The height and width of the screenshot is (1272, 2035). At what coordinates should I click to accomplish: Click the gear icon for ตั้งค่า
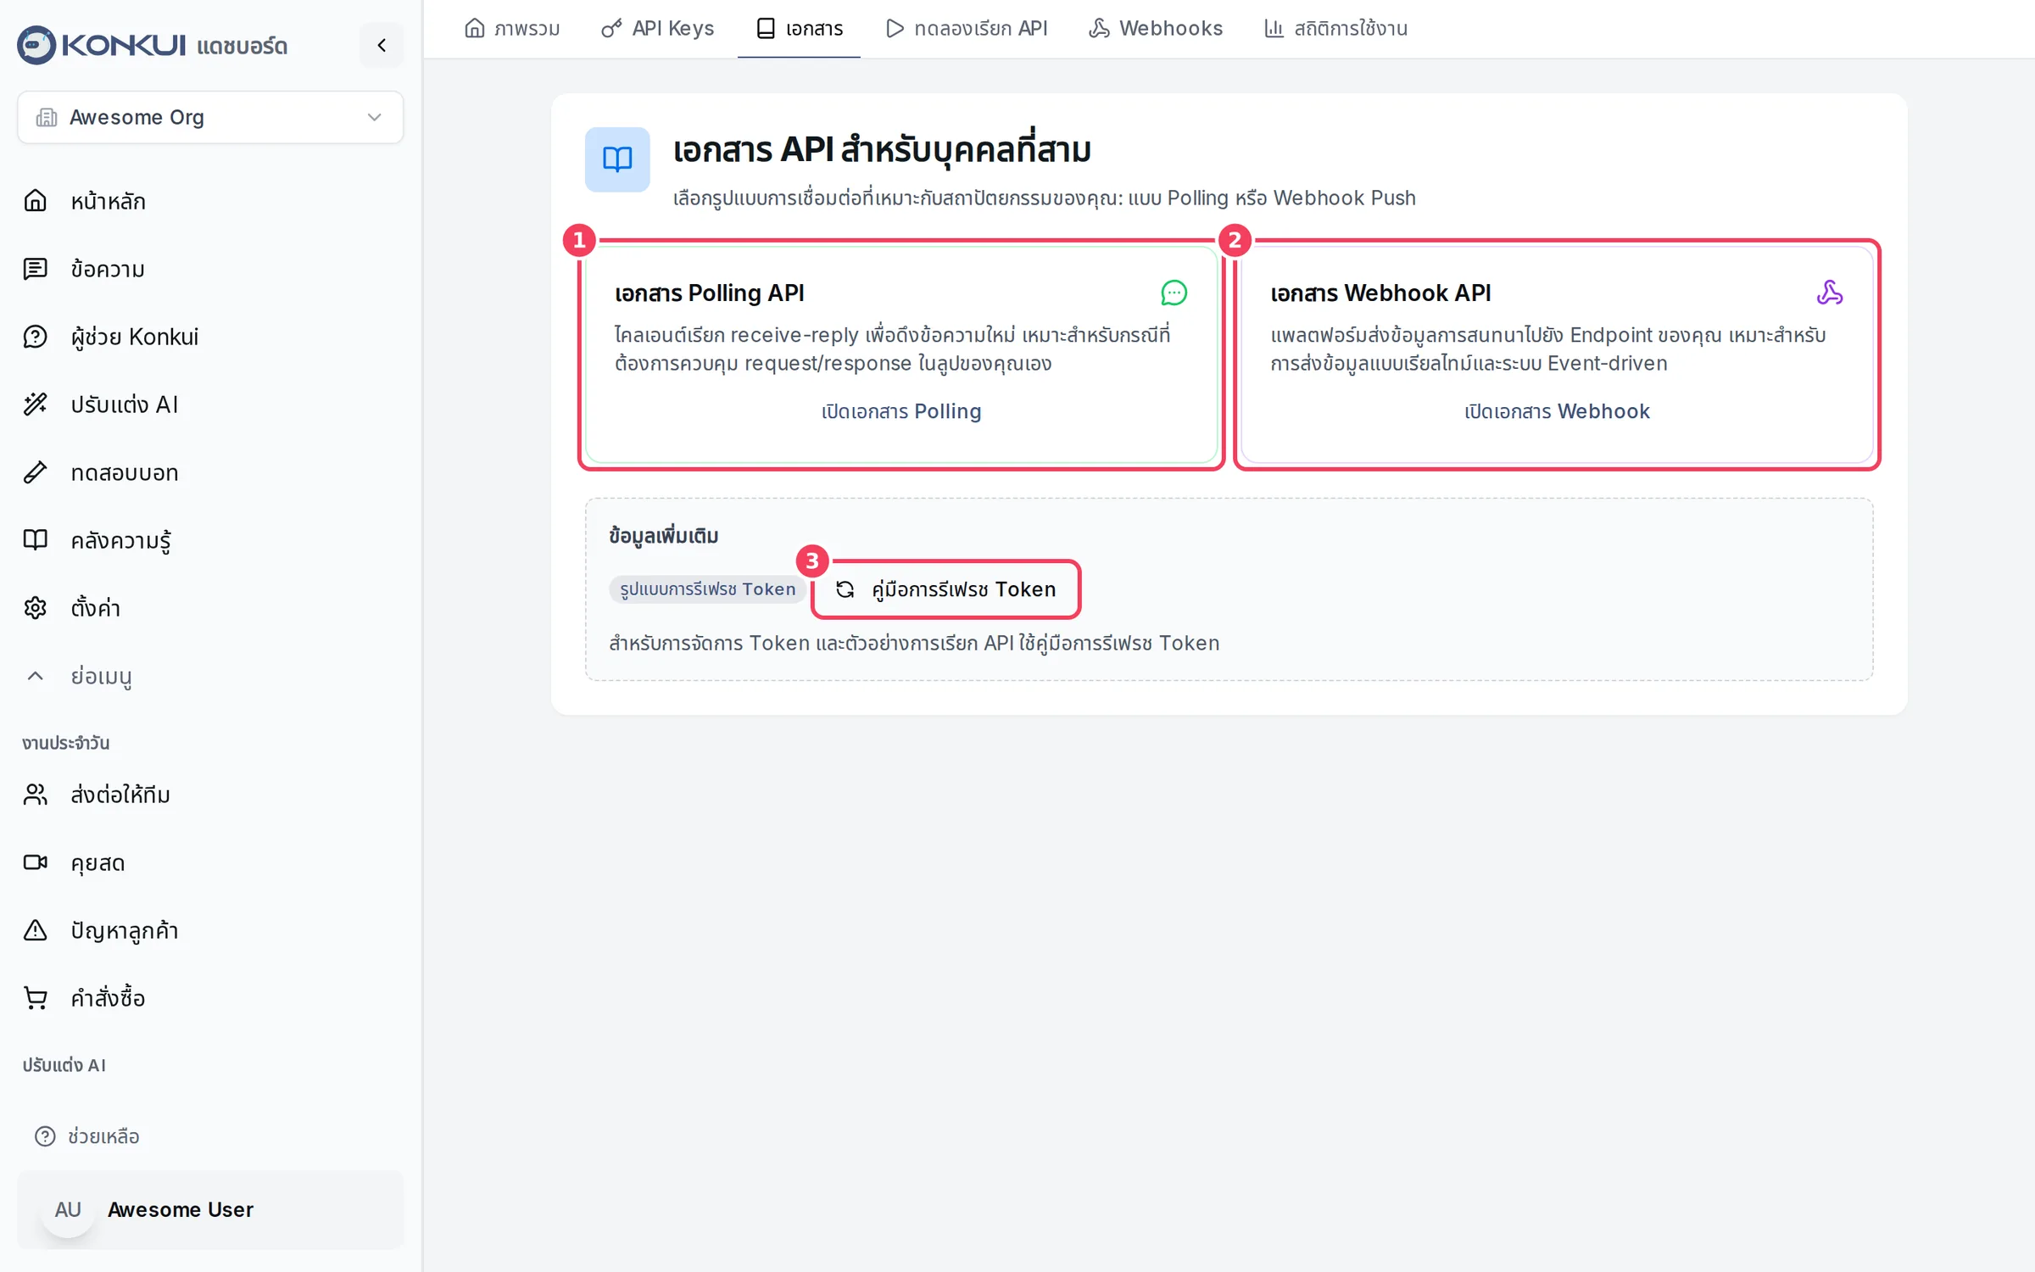click(x=35, y=608)
